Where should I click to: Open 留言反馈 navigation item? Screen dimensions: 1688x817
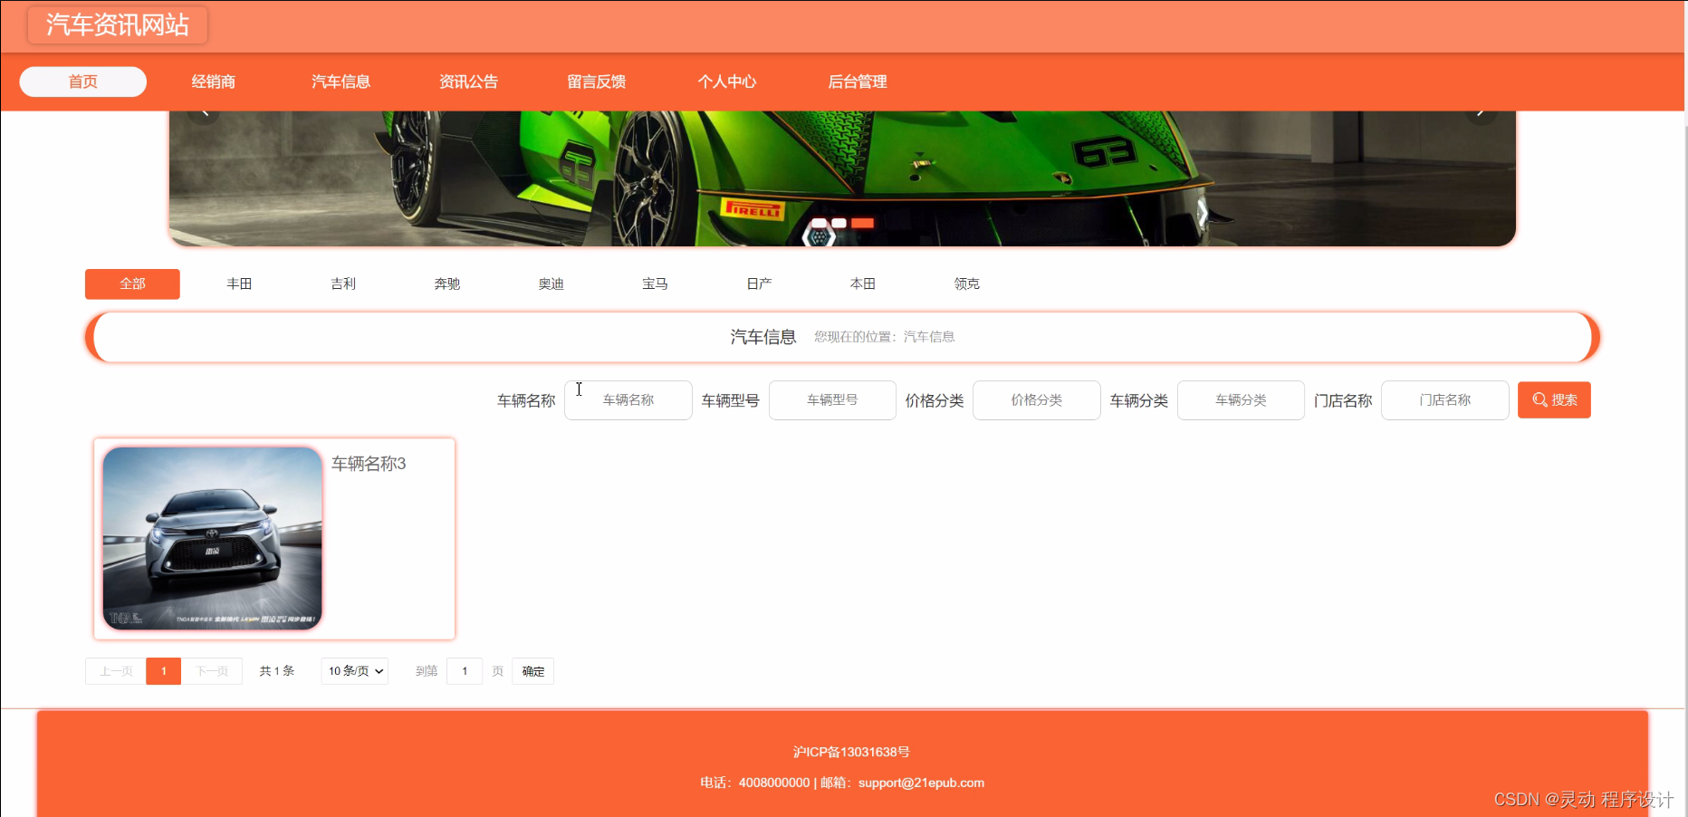(x=597, y=82)
